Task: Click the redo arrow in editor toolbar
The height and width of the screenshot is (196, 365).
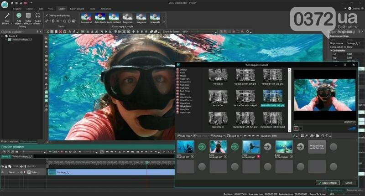Action: 74,31
